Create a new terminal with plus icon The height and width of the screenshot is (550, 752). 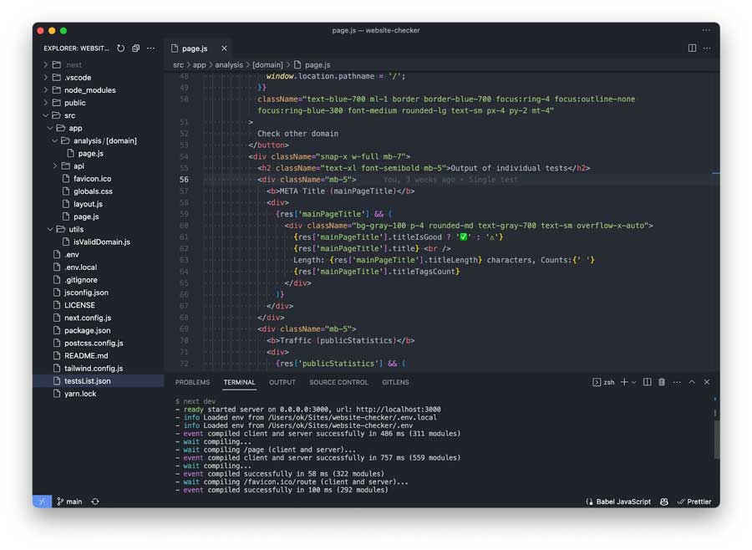coord(623,382)
